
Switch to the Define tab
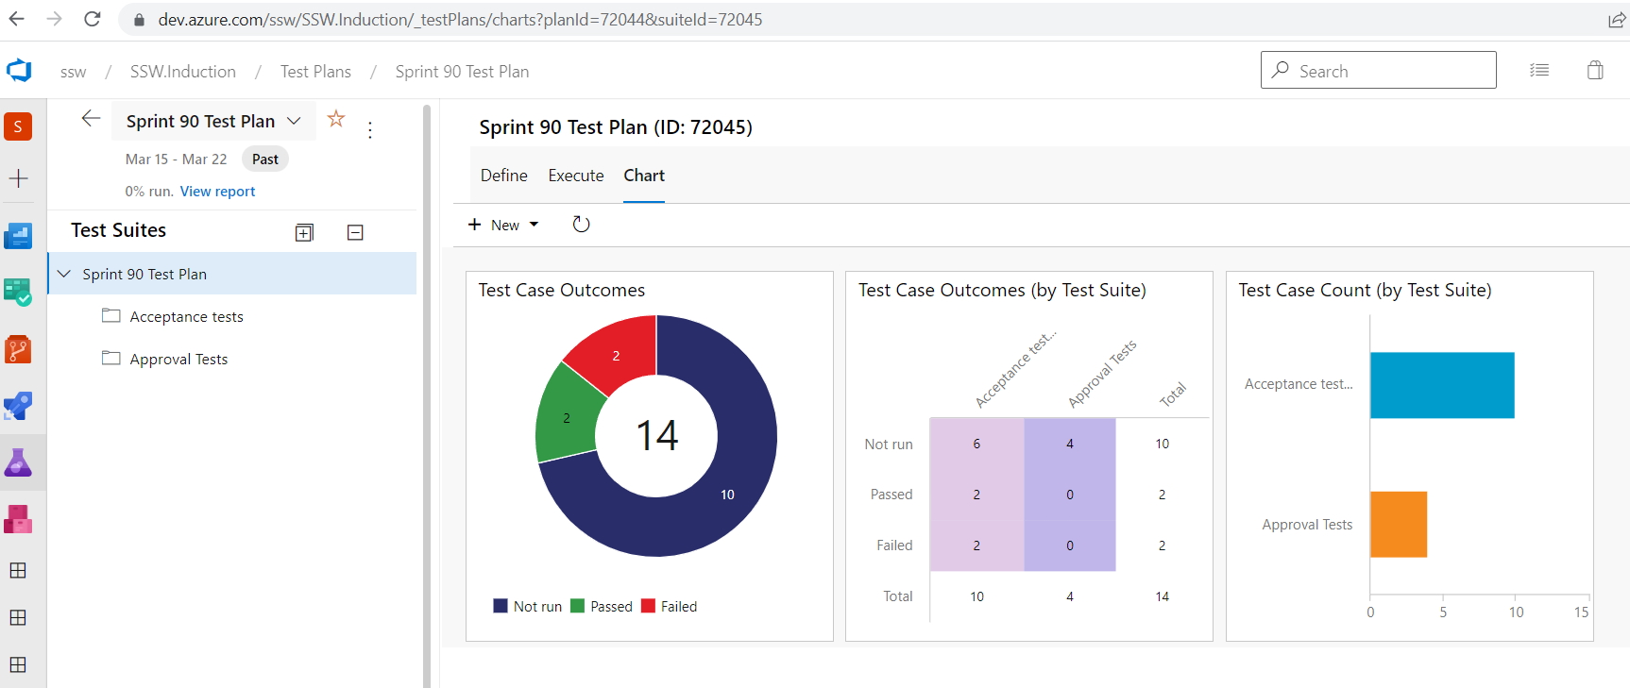click(x=503, y=176)
